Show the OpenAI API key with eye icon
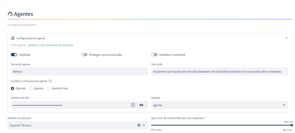Viewport: 295px width, 133px height. click(141, 105)
